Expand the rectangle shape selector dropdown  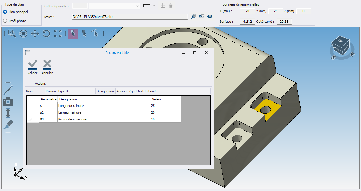pos(154,6)
